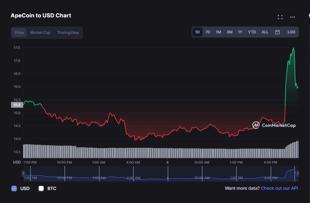Select the Price tab

point(19,33)
